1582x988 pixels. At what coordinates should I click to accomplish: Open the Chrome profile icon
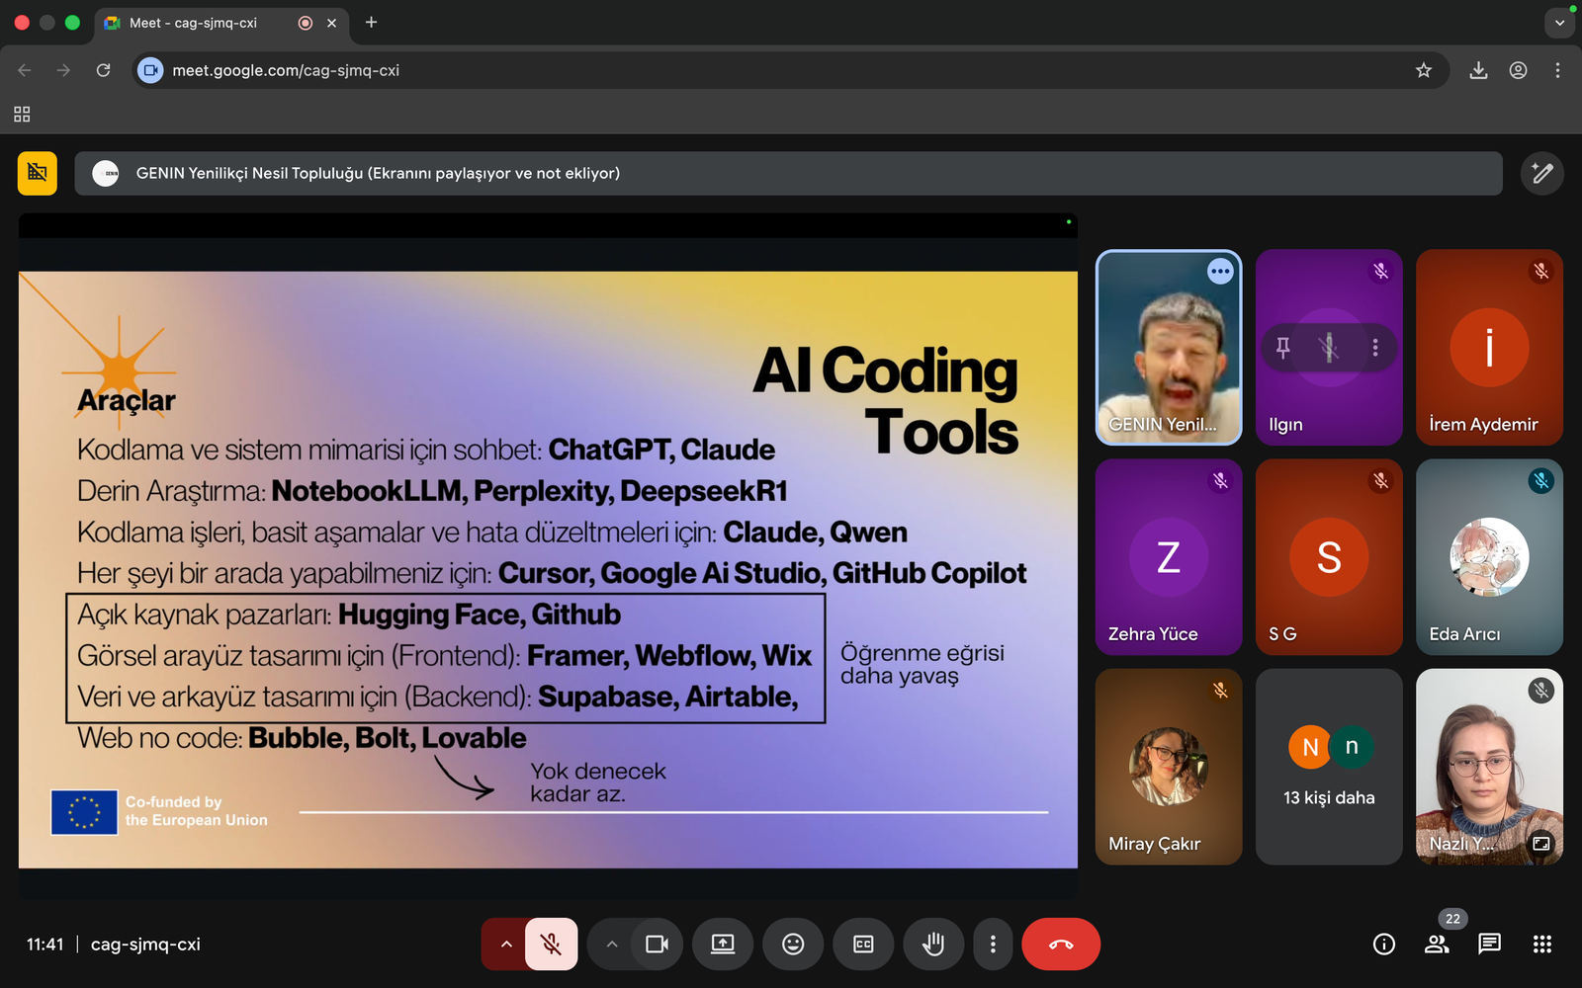pyautogui.click(x=1518, y=70)
